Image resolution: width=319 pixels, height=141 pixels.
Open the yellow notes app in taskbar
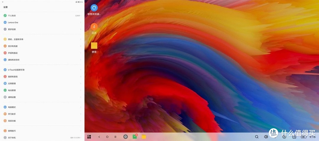144,137
